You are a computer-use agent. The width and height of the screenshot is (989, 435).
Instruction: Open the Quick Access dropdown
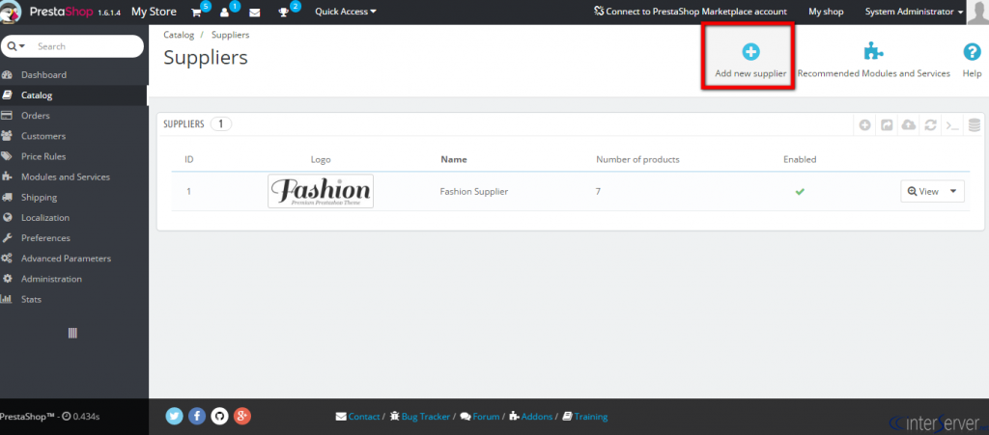point(346,12)
